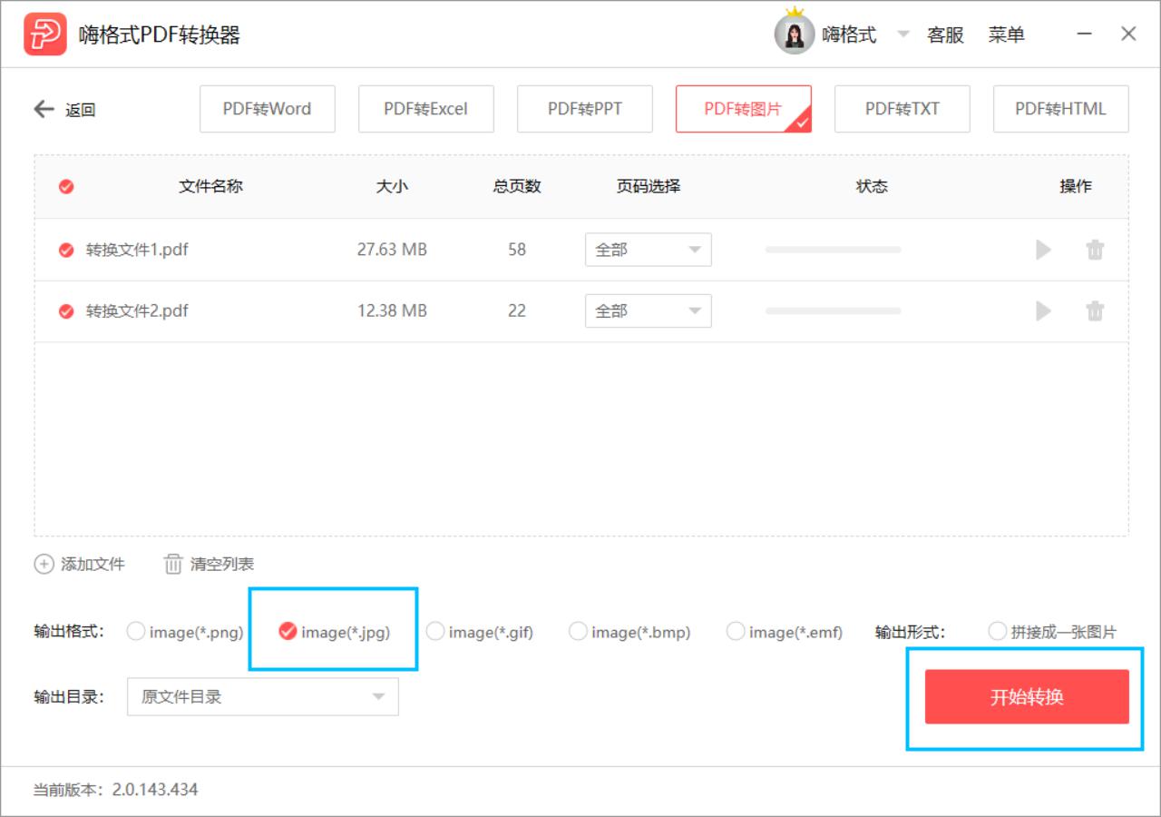The height and width of the screenshot is (817, 1161).
Task: Close the converter window
Action: (1128, 34)
